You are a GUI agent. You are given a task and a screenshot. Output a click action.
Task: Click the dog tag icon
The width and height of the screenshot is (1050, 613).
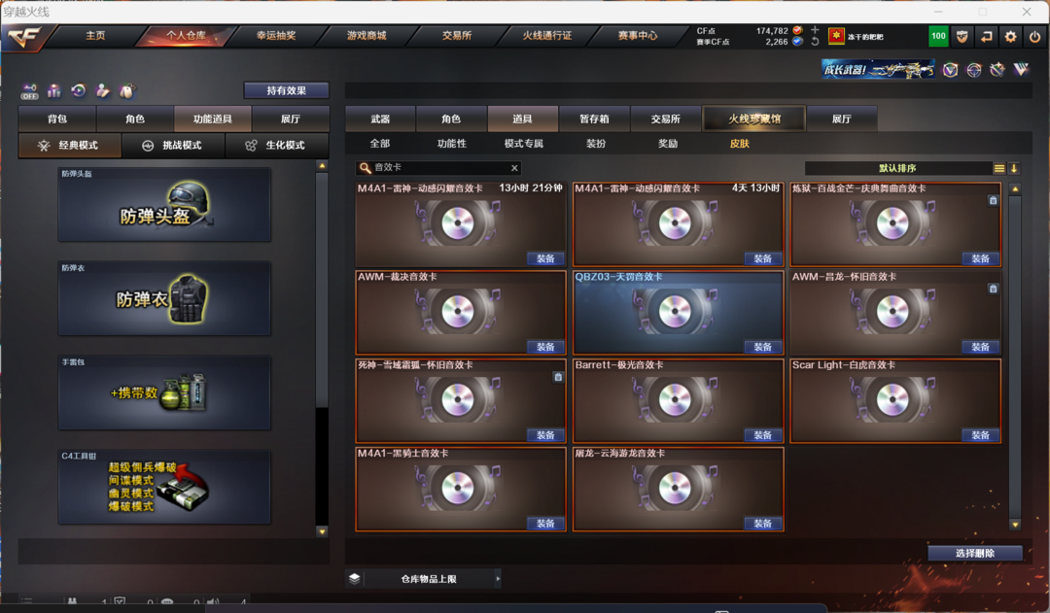point(126,90)
